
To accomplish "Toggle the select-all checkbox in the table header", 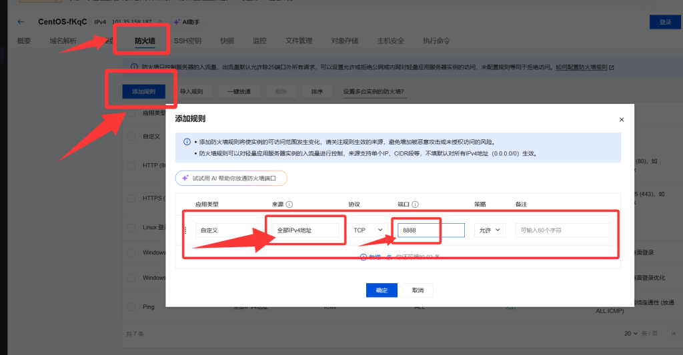I will tap(131, 113).
